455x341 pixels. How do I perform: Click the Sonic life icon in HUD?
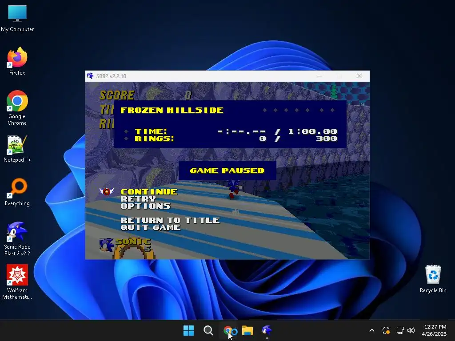(106, 245)
